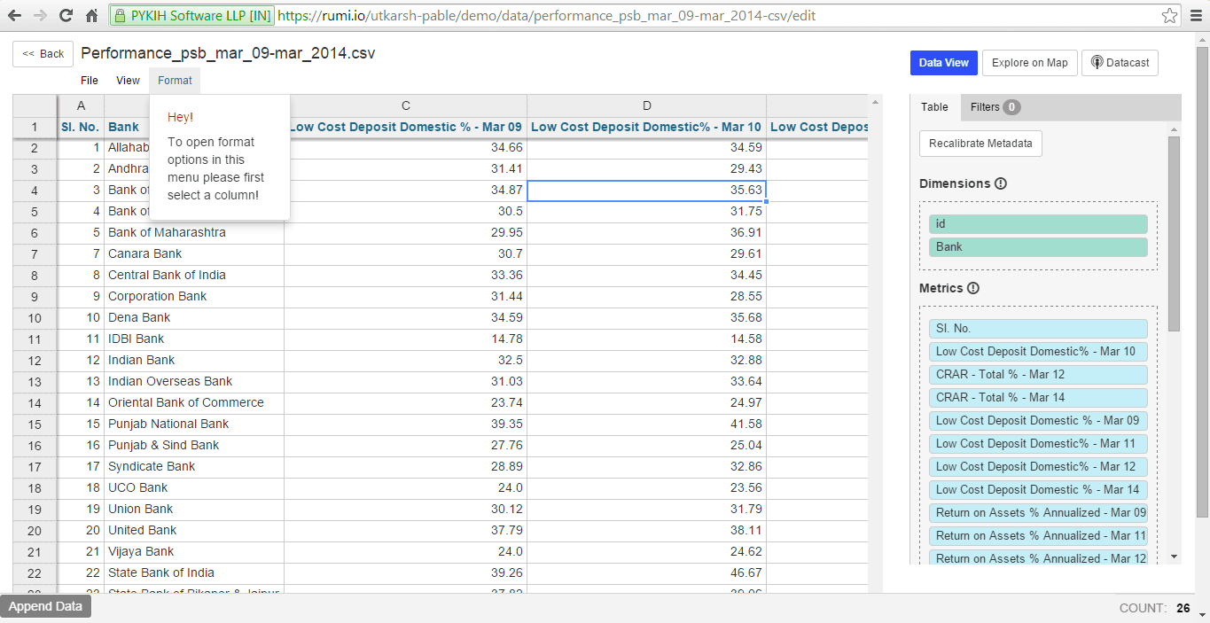Switch to the Table tab
The width and height of the screenshot is (1210, 623).
934,107
